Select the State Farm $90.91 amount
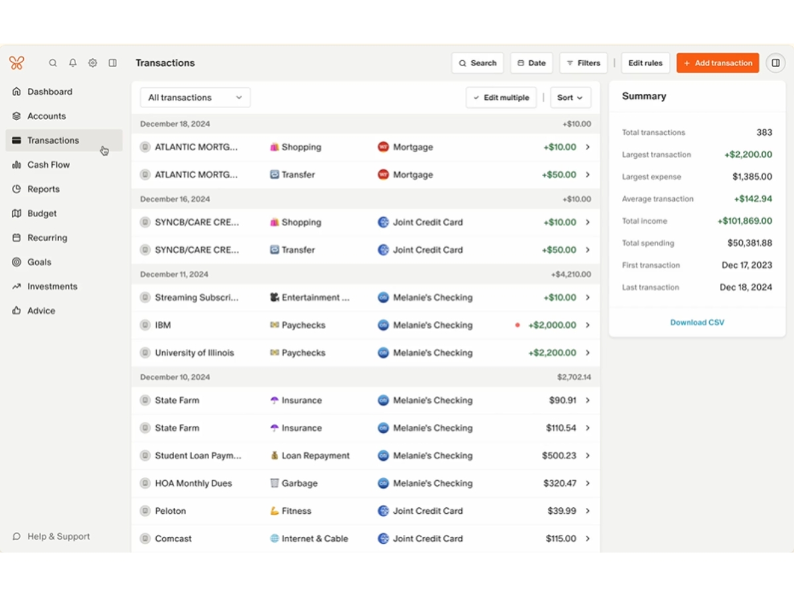The width and height of the screenshot is (794, 596). tap(562, 401)
